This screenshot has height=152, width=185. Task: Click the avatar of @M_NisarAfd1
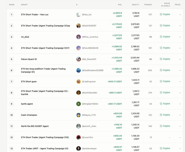click(x=78, y=59)
